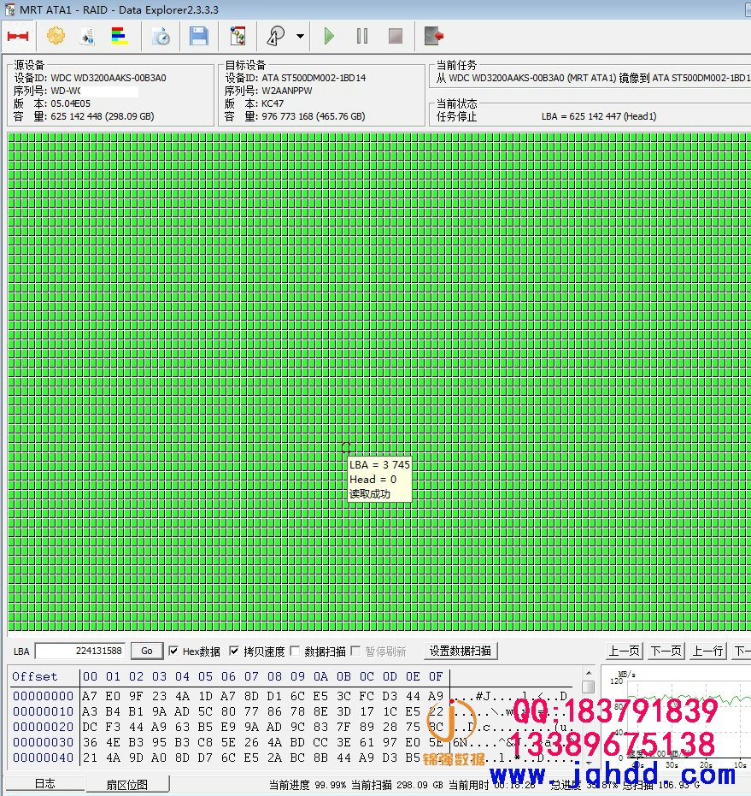Click the app icon in title bar
This screenshot has height=796, width=751.
(x=9, y=9)
